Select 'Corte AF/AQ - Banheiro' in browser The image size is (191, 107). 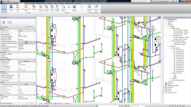pos(180,43)
